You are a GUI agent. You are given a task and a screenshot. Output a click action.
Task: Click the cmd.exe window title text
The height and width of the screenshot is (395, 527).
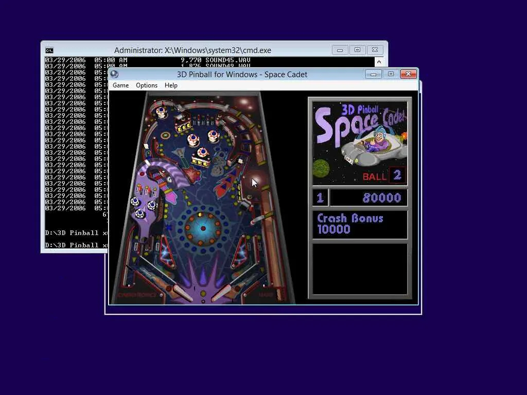(192, 50)
